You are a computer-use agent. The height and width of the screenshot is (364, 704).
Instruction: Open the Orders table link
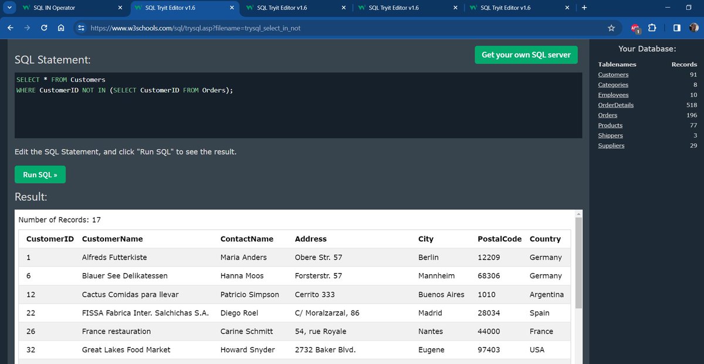(607, 115)
